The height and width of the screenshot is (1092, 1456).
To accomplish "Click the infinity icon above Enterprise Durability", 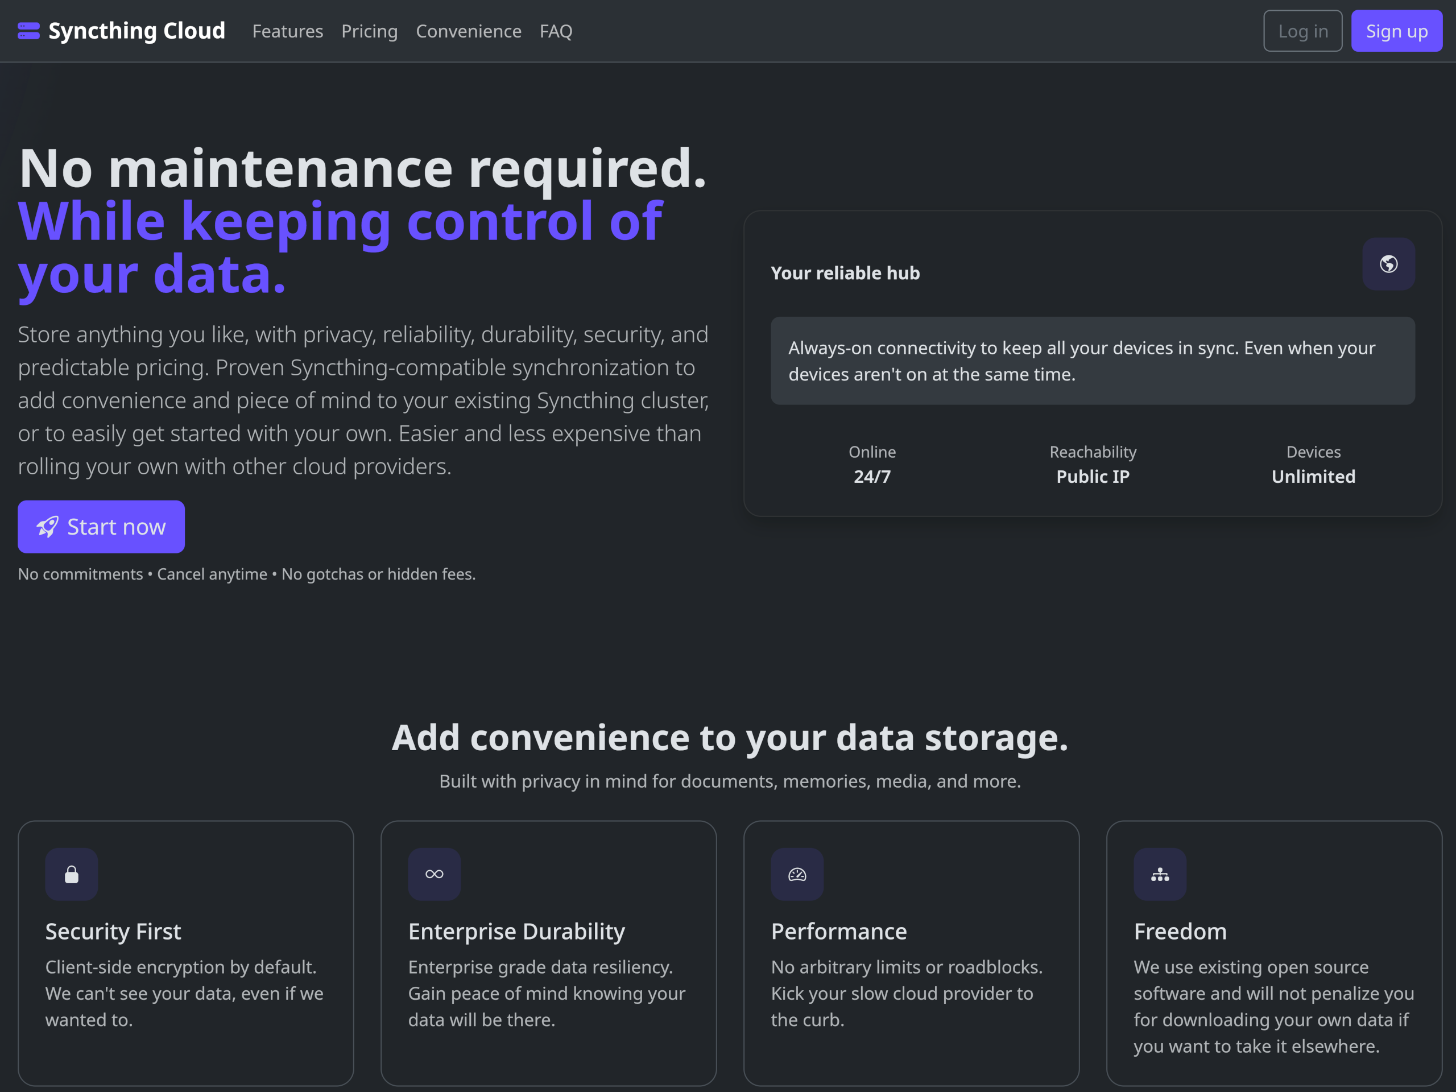I will [x=435, y=874].
